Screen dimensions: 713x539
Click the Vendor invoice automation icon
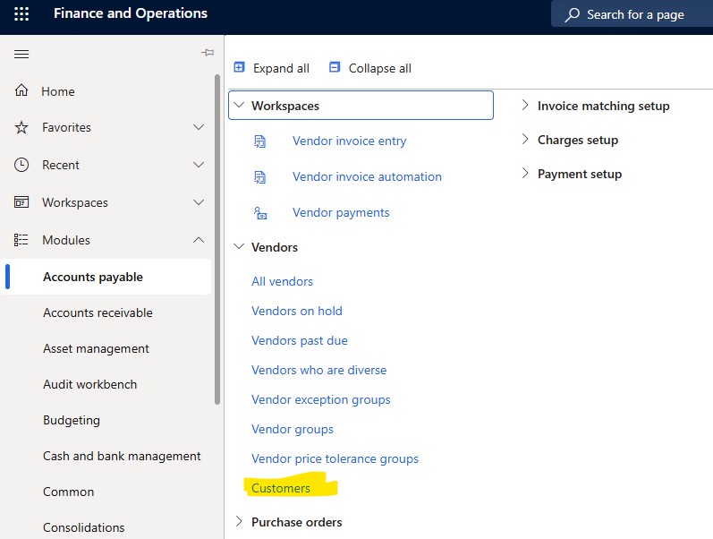pos(260,177)
